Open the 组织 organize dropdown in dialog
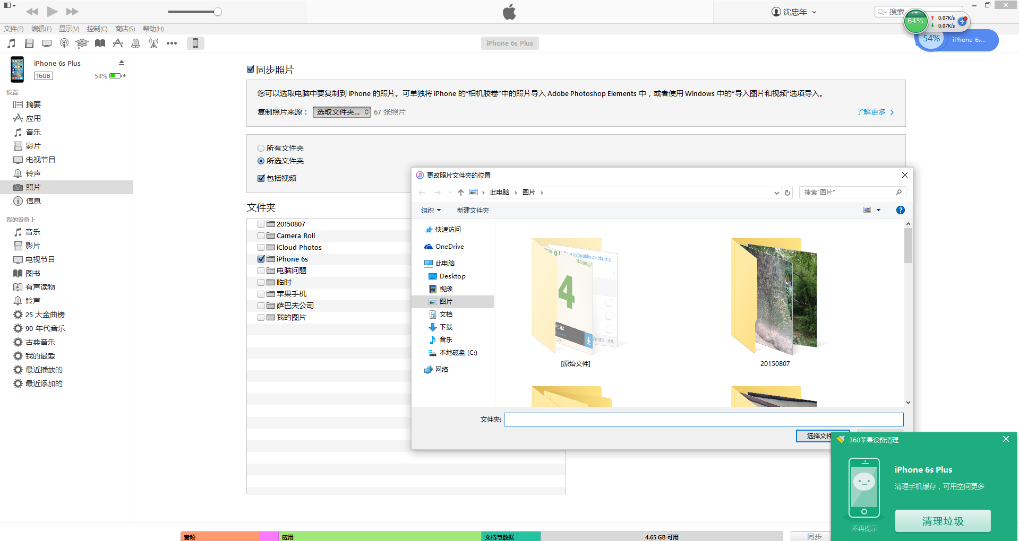Screen dimensions: 1019x541 pos(431,211)
